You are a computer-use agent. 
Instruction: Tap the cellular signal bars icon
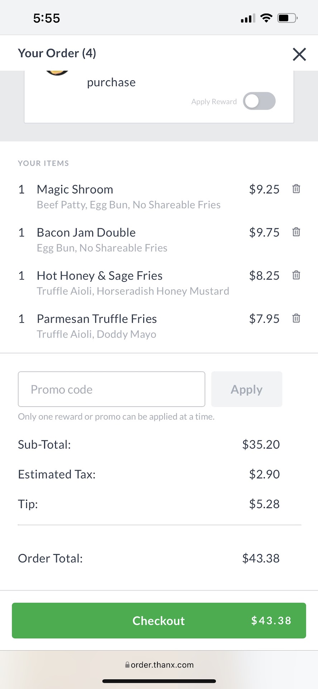click(x=248, y=18)
